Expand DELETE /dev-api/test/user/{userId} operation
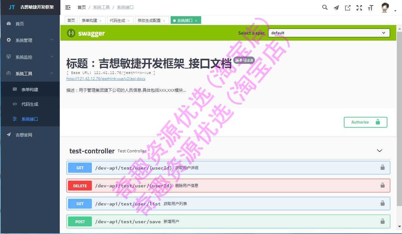Image resolution: width=402 pixels, height=234 pixels. point(228,185)
